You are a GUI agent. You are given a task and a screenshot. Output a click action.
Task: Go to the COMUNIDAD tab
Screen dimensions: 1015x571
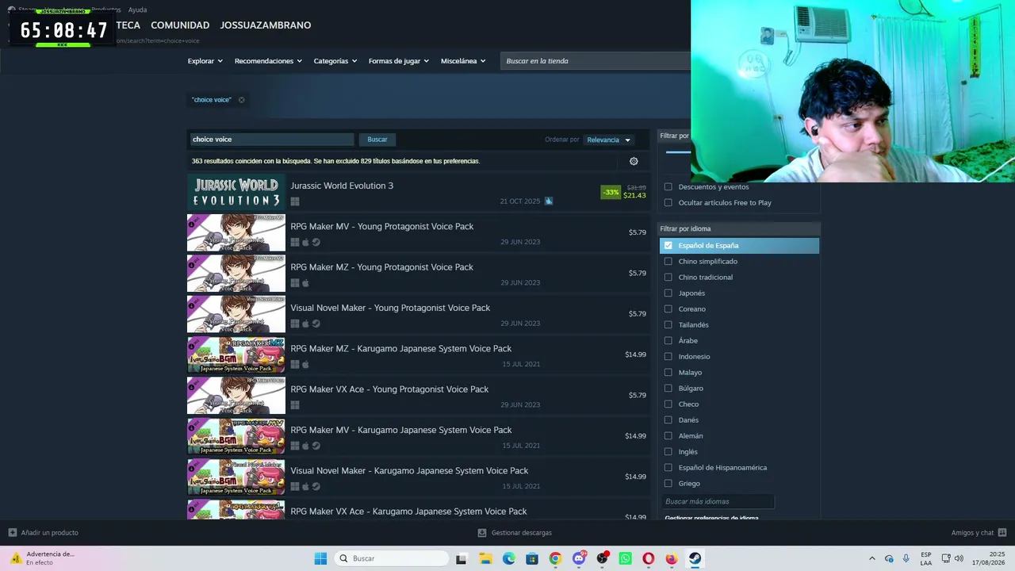[180, 25]
